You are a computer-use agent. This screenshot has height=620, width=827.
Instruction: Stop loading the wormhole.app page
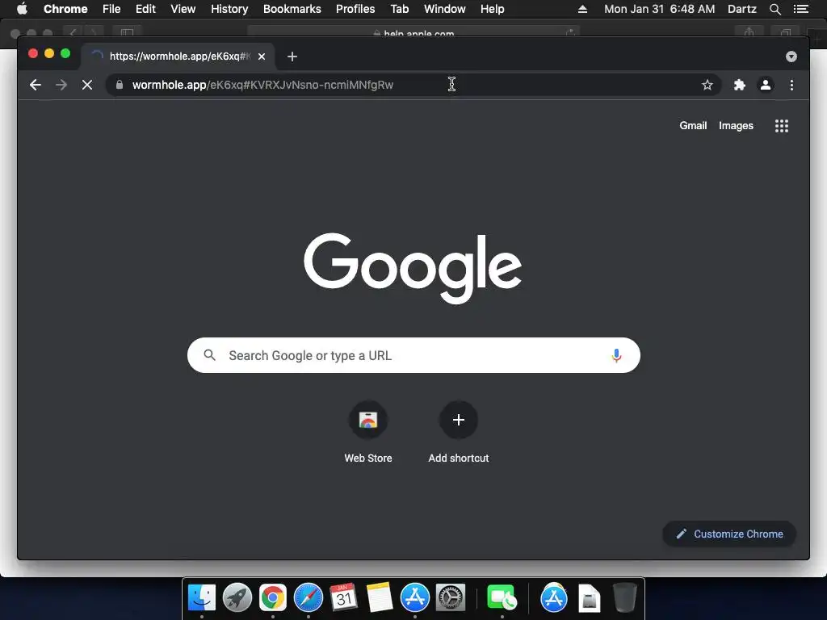coord(87,85)
